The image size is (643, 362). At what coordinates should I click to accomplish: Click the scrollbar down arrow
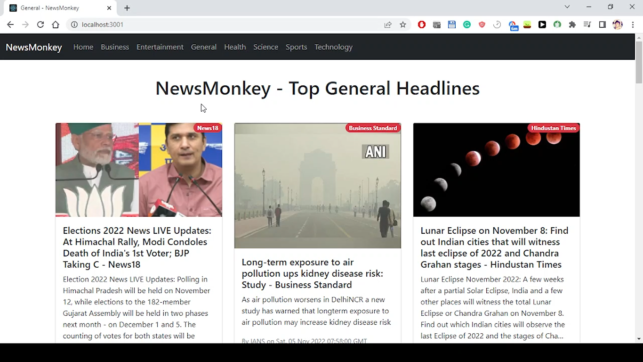pos(639,339)
